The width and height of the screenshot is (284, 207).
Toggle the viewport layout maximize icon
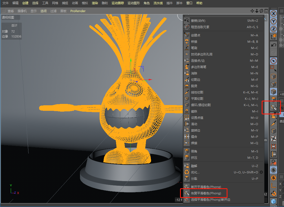(x=266, y=11)
